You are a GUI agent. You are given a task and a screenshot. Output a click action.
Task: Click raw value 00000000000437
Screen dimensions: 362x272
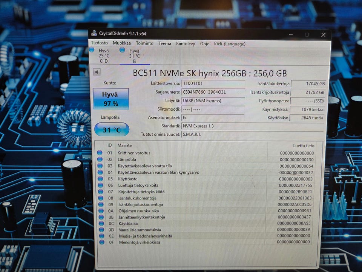(295, 217)
